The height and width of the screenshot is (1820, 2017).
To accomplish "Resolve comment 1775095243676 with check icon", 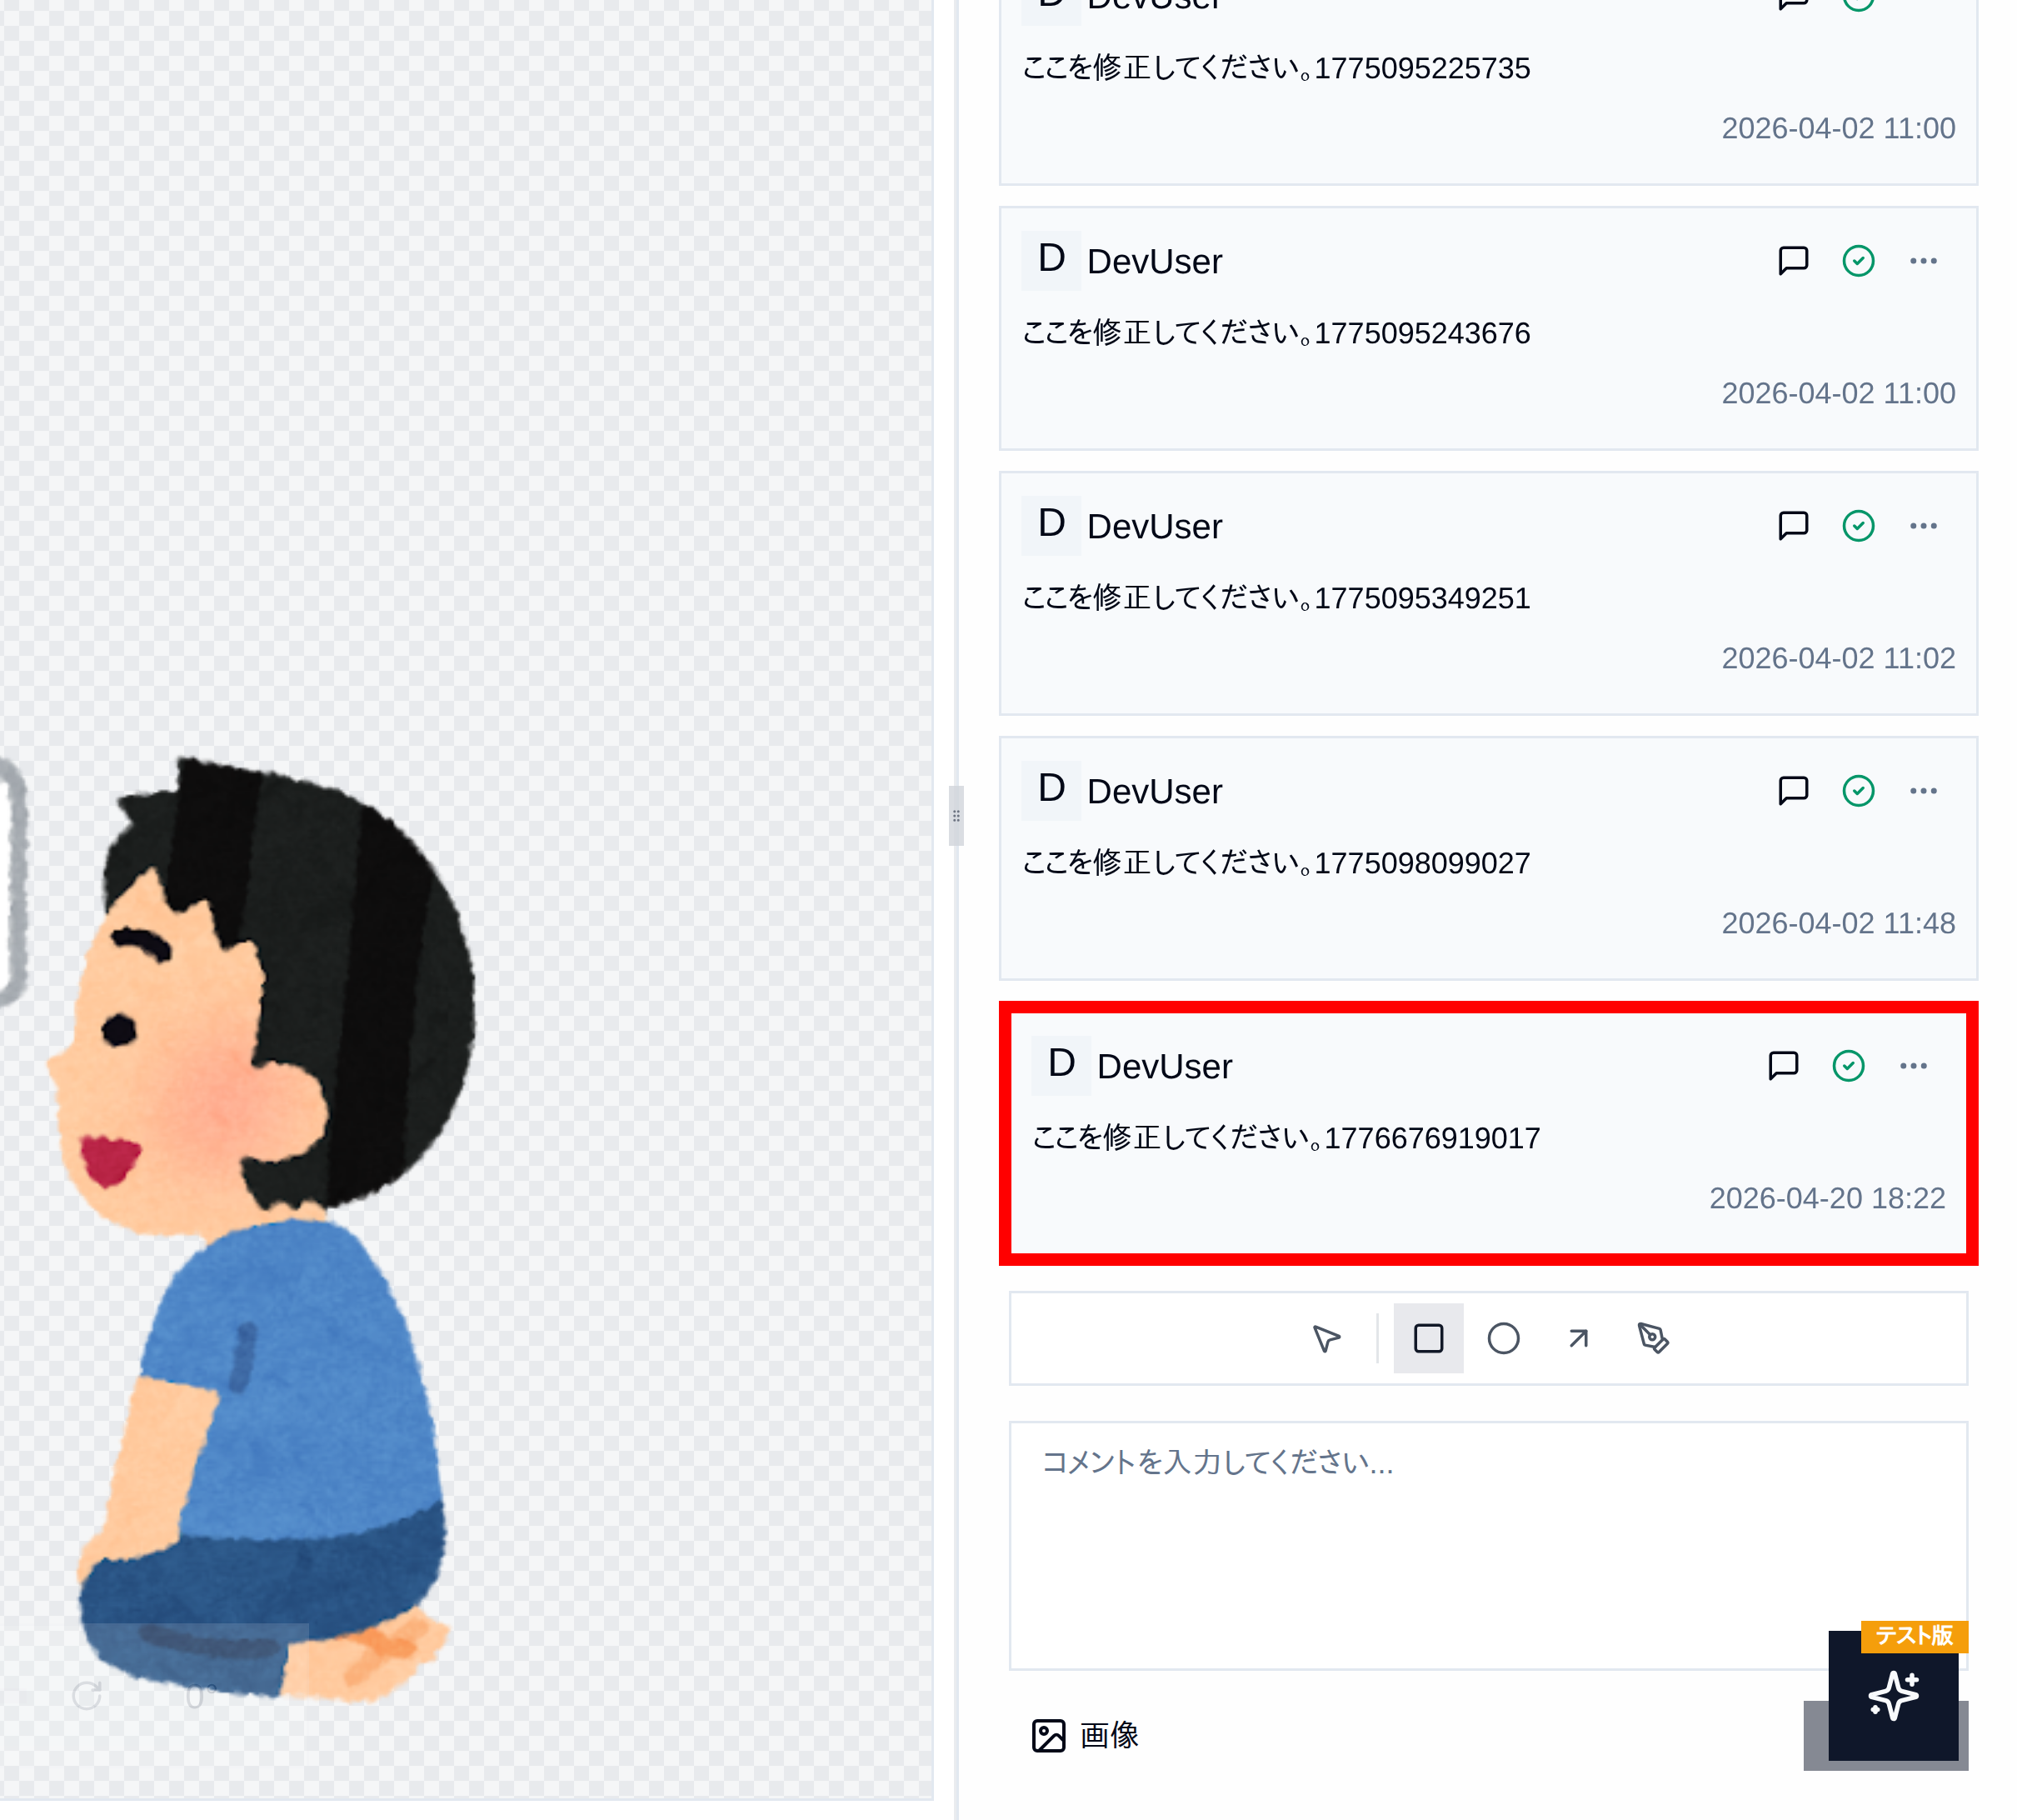I will coord(1858,261).
